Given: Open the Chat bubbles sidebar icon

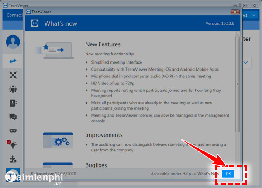Looking at the screenshot, I should pyautogui.click(x=13, y=117).
